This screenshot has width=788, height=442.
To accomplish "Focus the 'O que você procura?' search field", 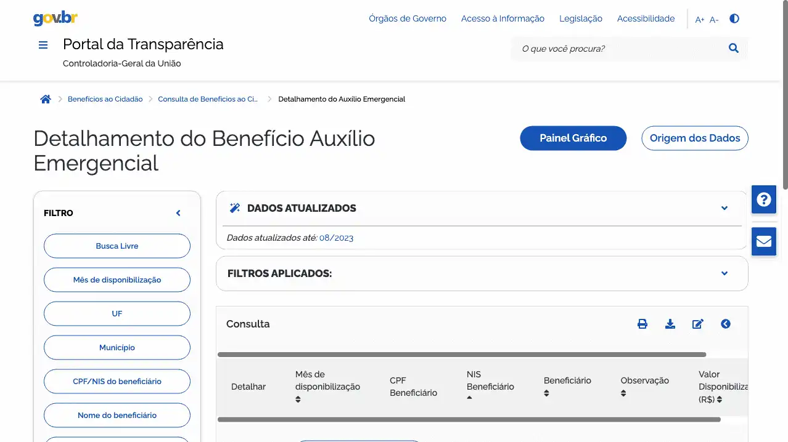I will tap(620, 49).
